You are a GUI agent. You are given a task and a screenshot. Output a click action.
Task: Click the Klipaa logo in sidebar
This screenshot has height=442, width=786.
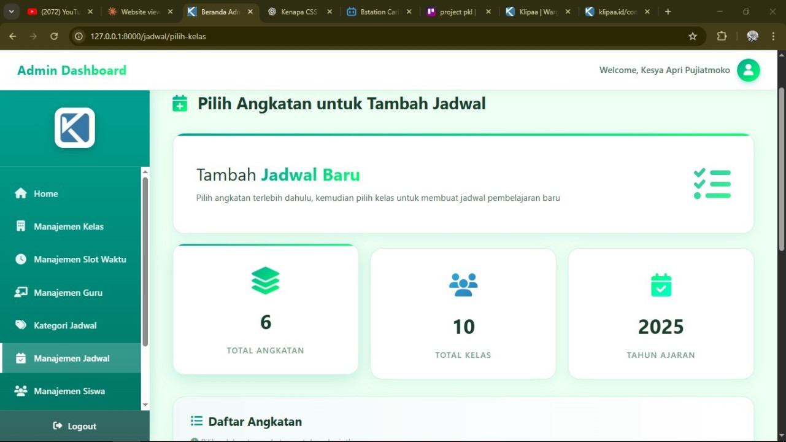75,128
